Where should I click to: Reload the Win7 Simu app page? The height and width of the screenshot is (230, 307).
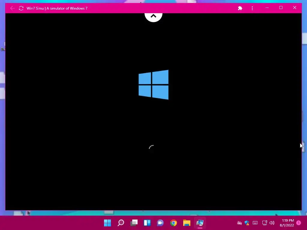(x=21, y=8)
